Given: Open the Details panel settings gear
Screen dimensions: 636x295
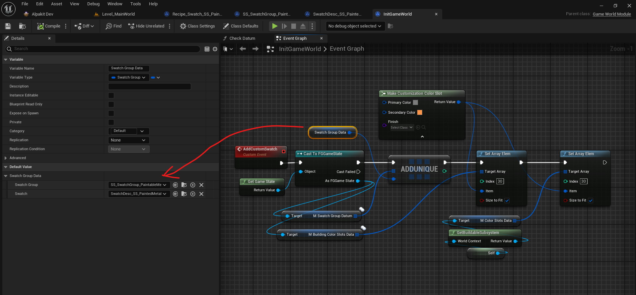Looking at the screenshot, I should coord(215,49).
